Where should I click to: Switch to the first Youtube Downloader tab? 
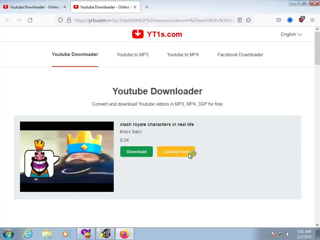click(35, 7)
